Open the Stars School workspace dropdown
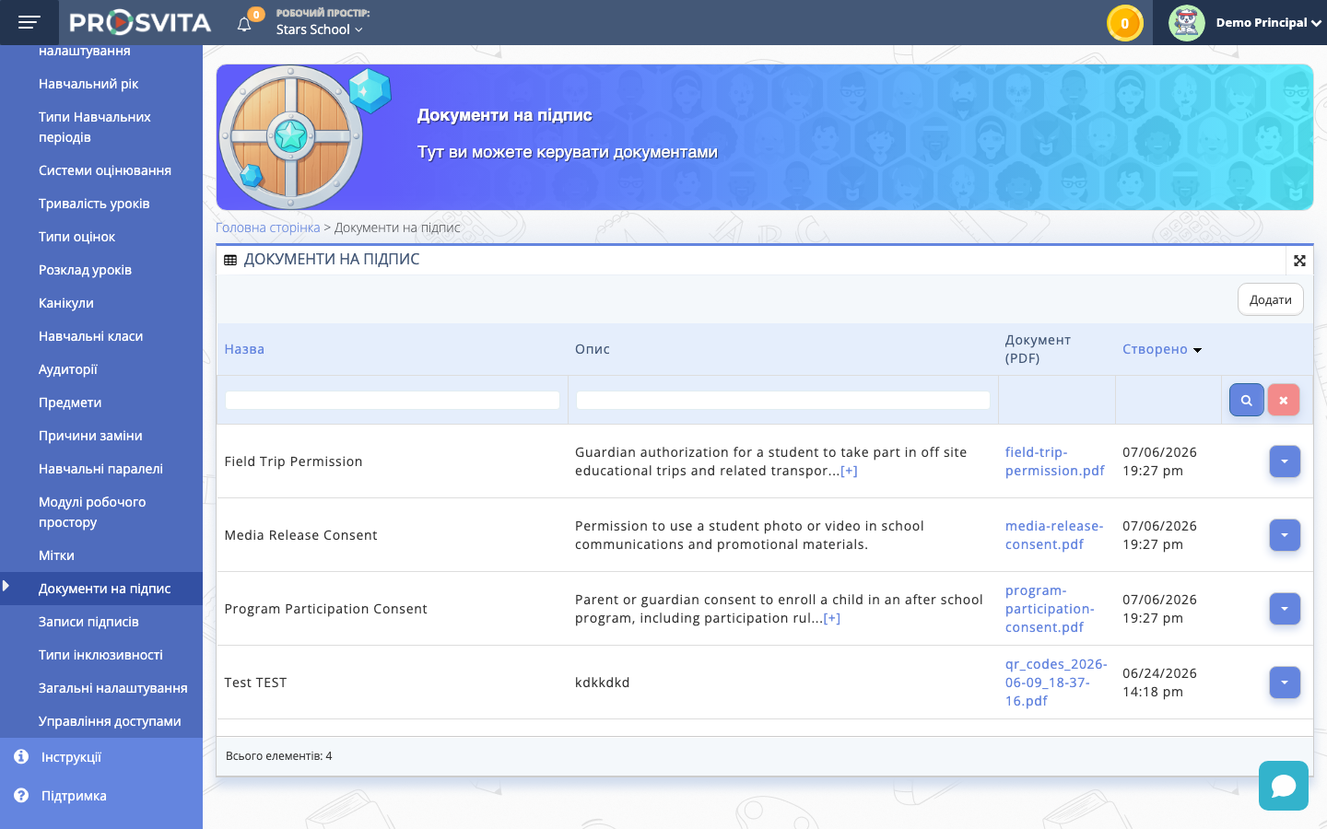Image resolution: width=1327 pixels, height=829 pixels. [319, 29]
